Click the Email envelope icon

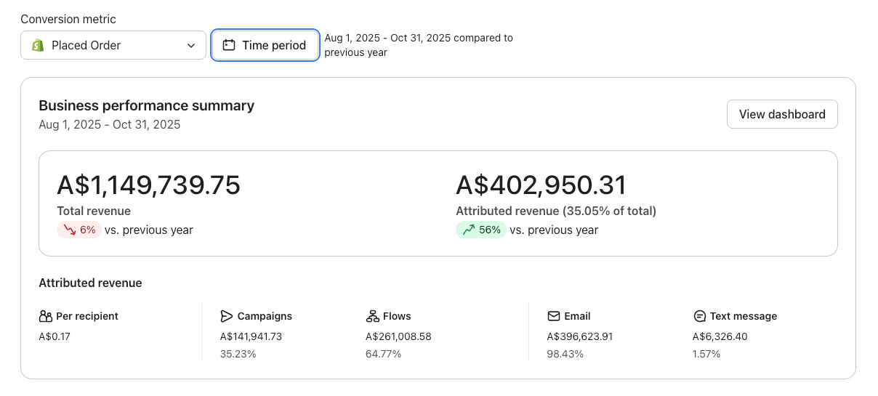pos(554,316)
